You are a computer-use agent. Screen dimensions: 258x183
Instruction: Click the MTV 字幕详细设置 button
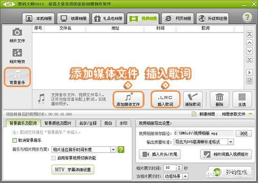pyautogui.click(x=73, y=169)
